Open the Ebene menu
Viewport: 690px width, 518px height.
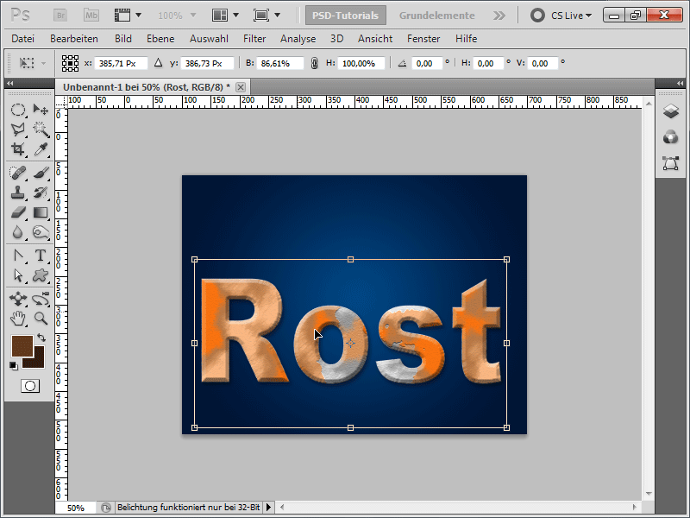click(160, 39)
